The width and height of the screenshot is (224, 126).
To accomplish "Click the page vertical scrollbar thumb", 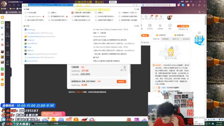I will point(206,20).
